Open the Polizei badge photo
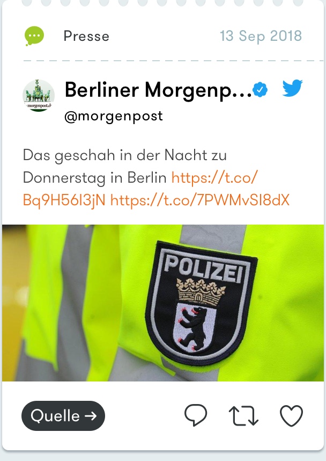This screenshot has height=461, width=326. click(x=163, y=303)
